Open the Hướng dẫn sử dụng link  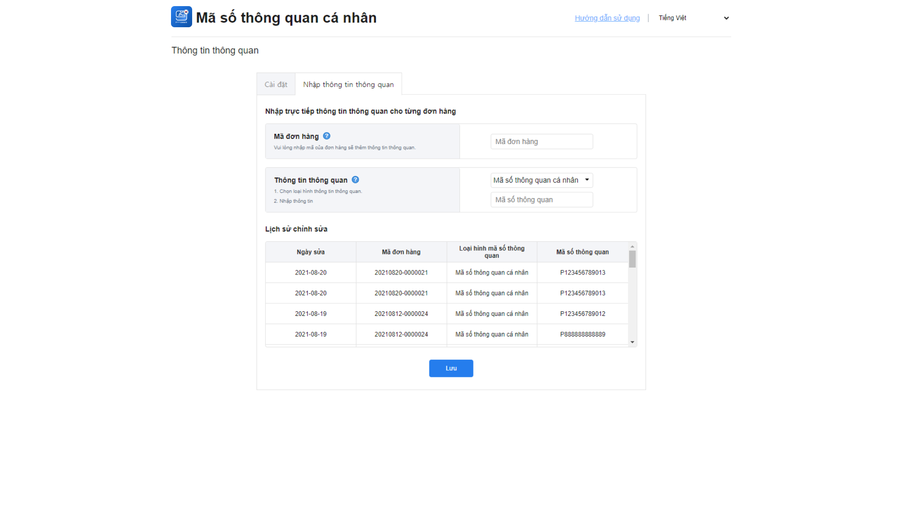click(607, 18)
